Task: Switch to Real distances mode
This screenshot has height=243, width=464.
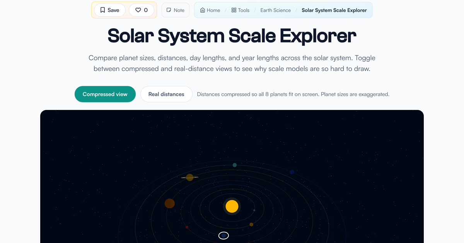Action: pyautogui.click(x=166, y=94)
